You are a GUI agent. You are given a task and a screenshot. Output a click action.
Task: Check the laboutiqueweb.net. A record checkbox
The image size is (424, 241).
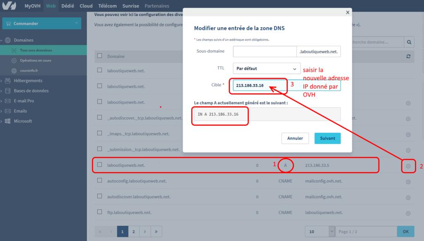99,165
